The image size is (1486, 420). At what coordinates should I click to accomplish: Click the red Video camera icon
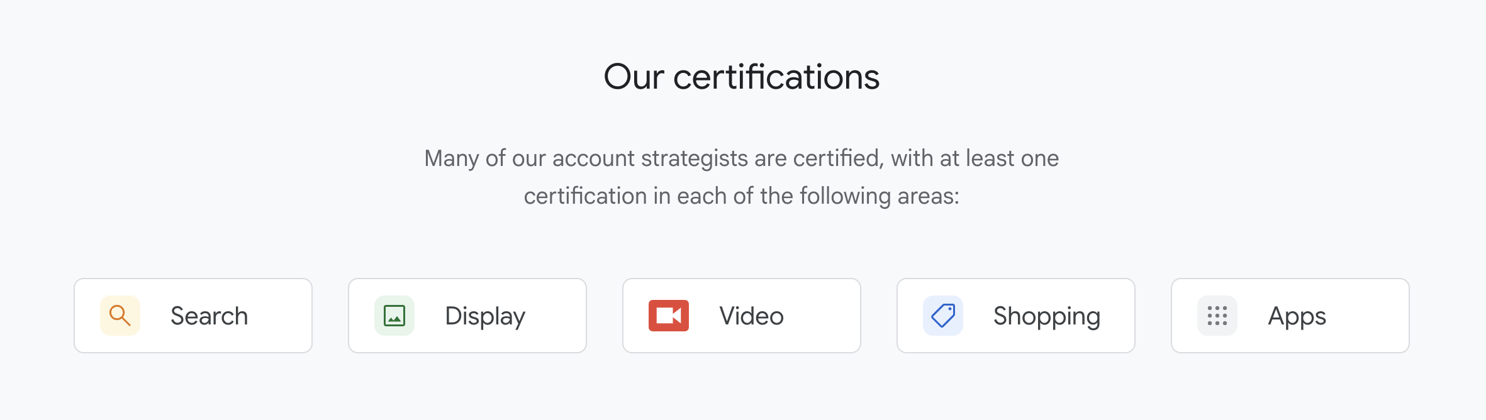click(x=669, y=316)
